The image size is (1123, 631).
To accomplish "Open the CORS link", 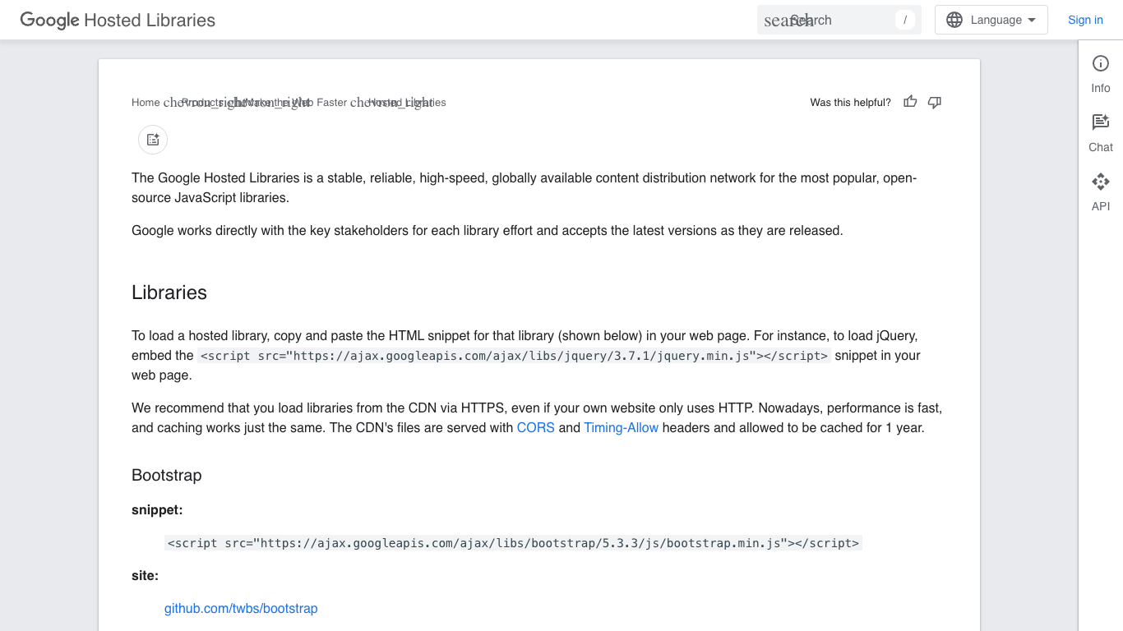I will click(x=536, y=427).
